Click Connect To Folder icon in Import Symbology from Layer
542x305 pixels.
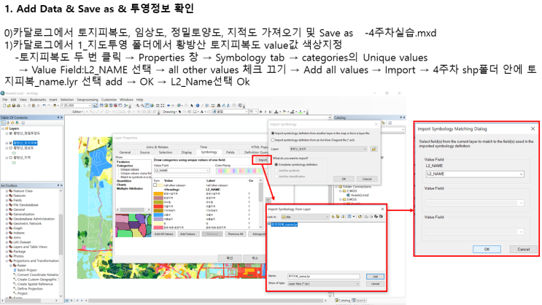click(x=360, y=217)
